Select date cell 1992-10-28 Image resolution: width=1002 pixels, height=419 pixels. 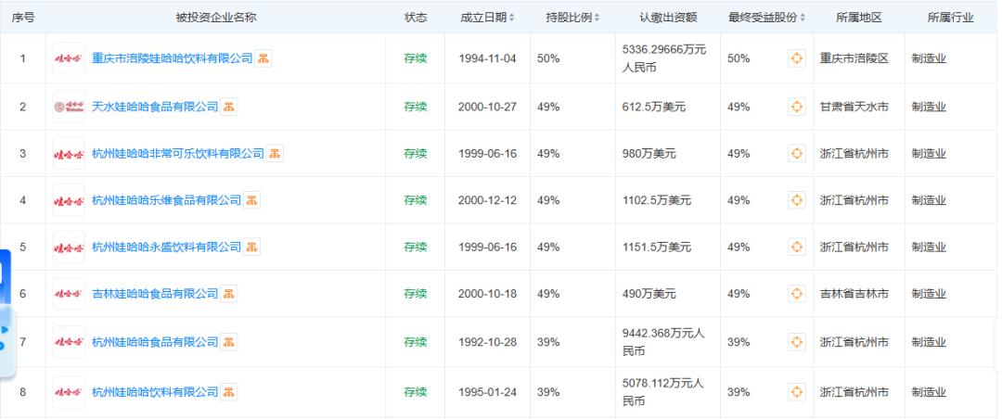[x=488, y=342]
